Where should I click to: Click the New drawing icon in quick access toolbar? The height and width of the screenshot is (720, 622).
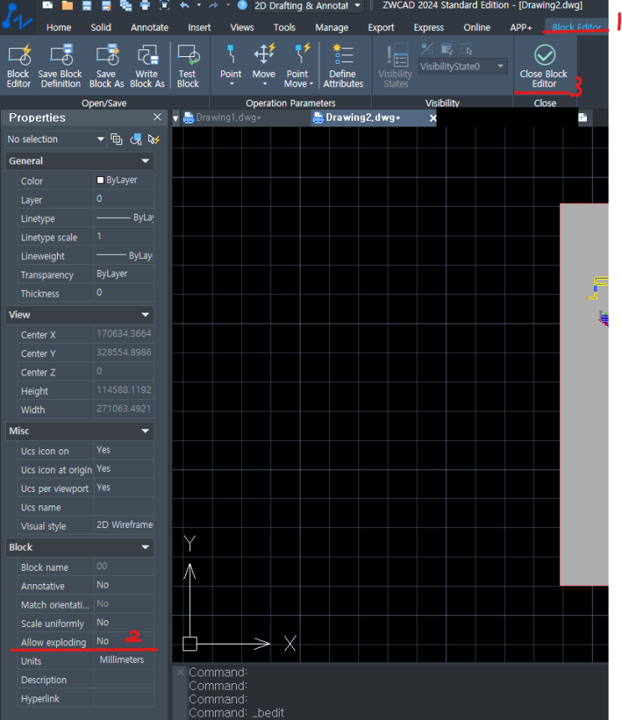(47, 5)
